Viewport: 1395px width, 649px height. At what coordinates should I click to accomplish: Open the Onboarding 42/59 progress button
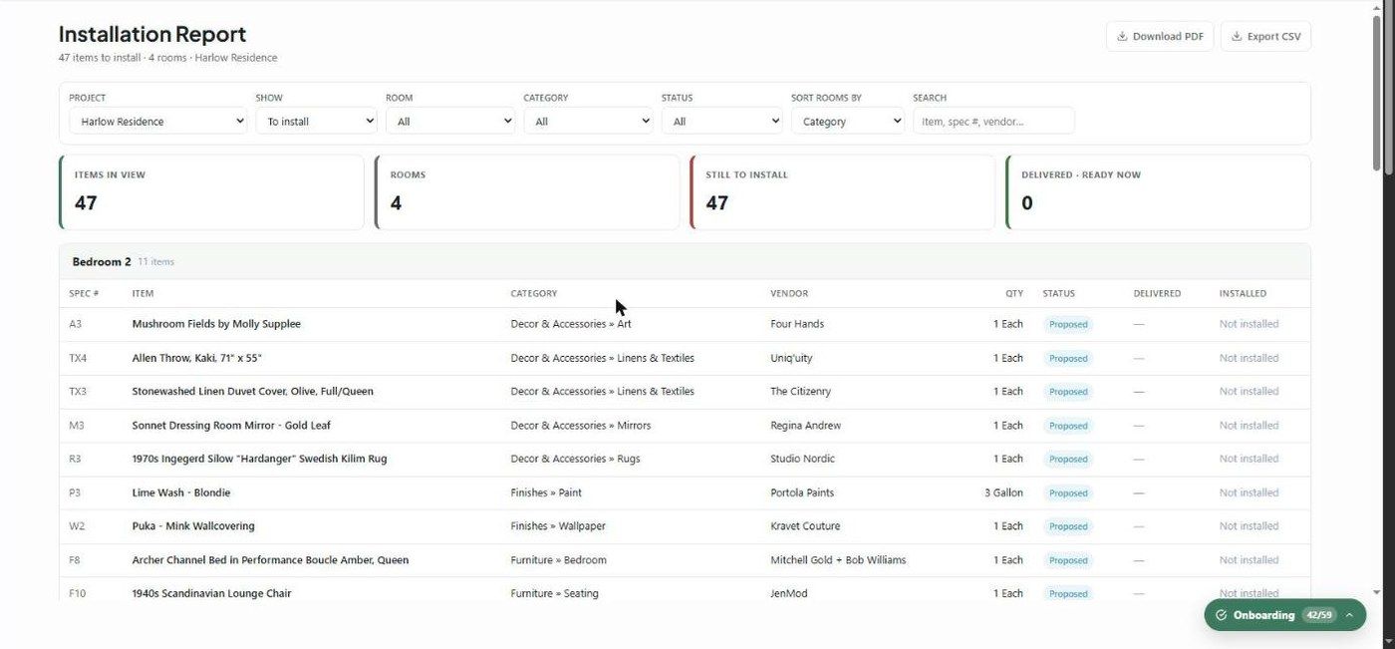(x=1284, y=615)
